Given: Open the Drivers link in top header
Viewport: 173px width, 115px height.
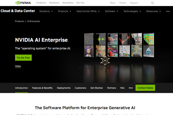Looking at the screenshot, I should [x=123, y=3].
